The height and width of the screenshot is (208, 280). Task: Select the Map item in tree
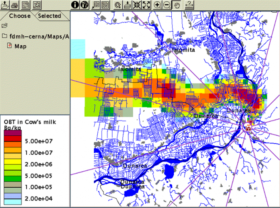(20, 46)
